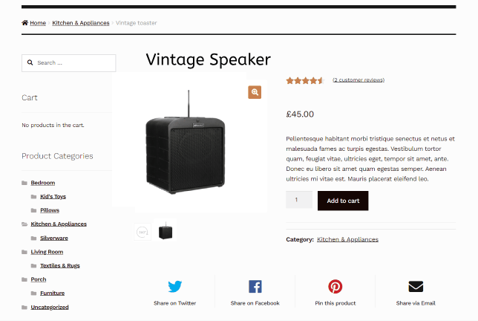The height and width of the screenshot is (321, 478).
Task: Click the Kitchen & Appliances category link under product
Action: point(347,239)
